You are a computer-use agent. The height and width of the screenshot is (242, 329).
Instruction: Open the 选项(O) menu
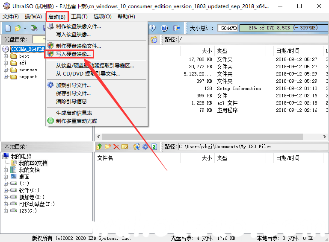tap(102, 17)
